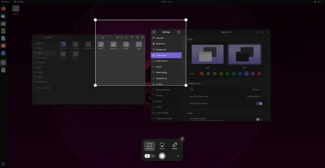Switch to still screenshot mode
Screen dimensions: 325x168
[x=147, y=156]
